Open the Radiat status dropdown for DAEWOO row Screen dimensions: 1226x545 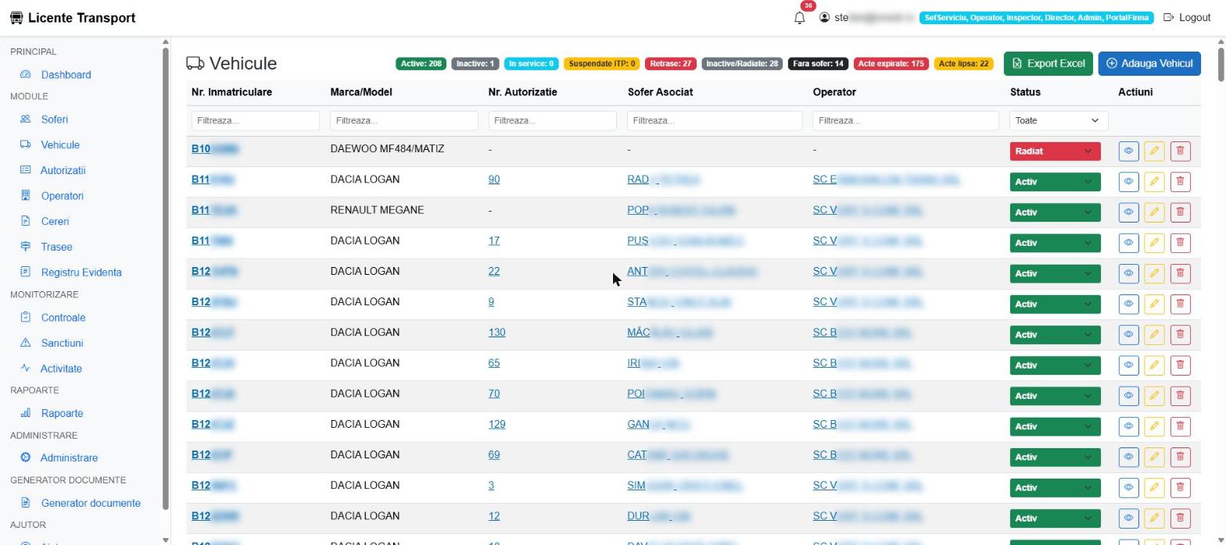1055,151
